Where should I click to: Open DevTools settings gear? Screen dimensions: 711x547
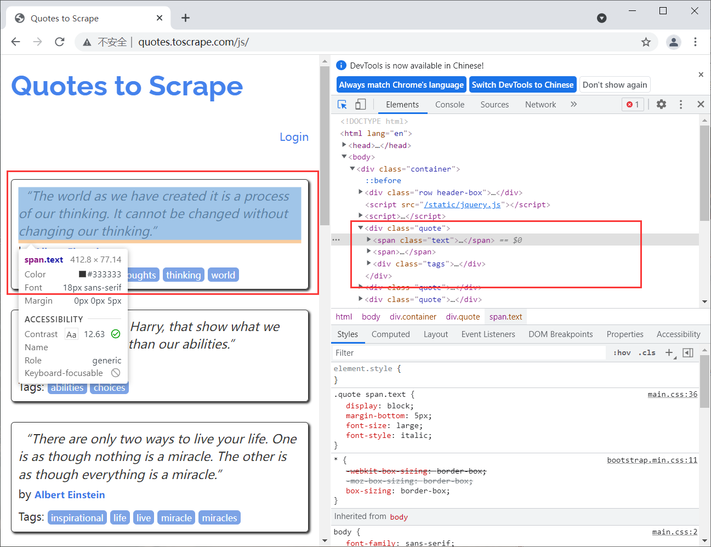tap(662, 104)
